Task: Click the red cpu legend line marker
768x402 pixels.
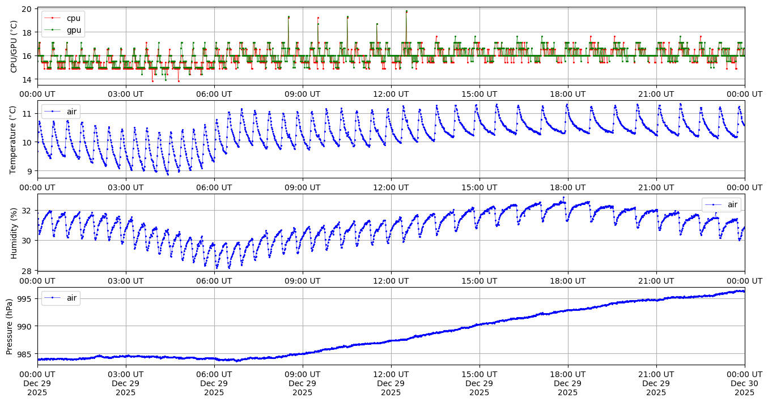Action: 53,18
